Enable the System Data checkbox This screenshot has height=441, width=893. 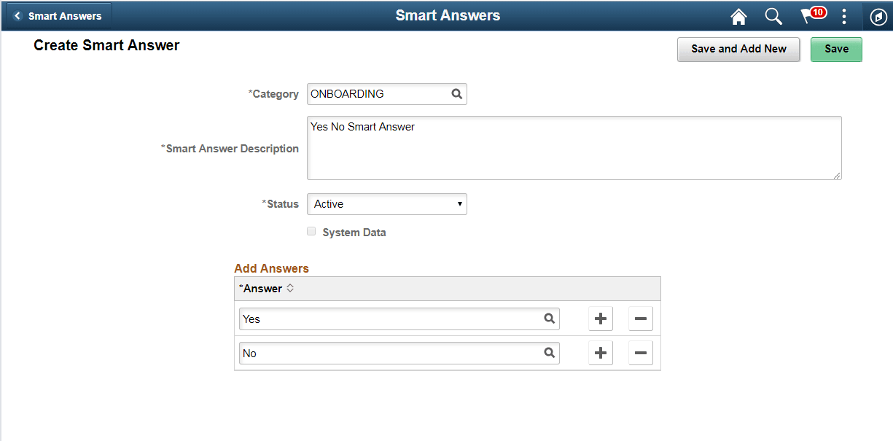pyautogui.click(x=311, y=231)
